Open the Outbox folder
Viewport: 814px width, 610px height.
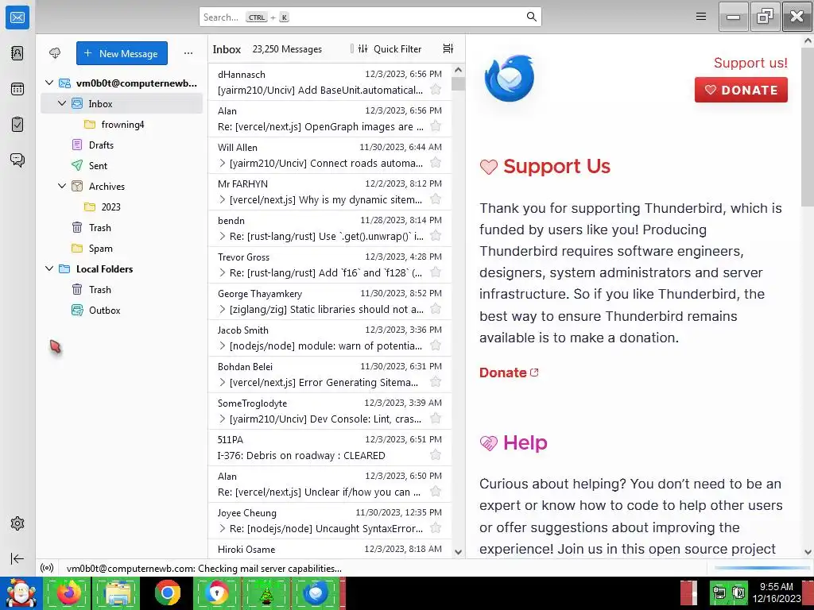(122, 311)
